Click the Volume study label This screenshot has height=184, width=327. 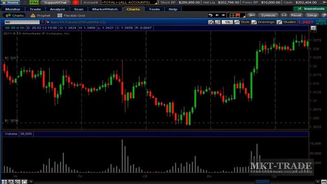[11, 134]
